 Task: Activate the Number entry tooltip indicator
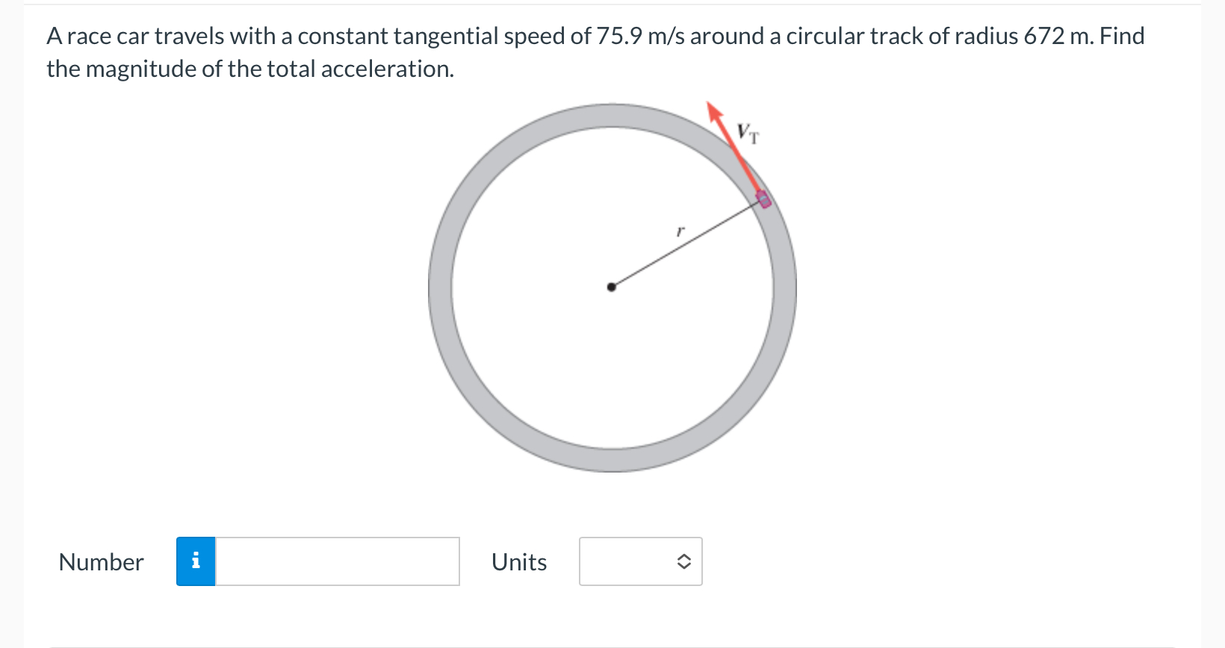tap(196, 561)
